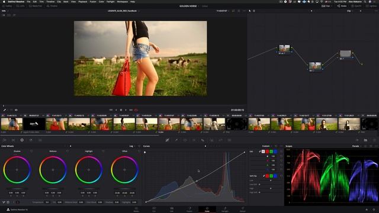
Task: Reset the Midtone color wheel
Action: pos(68,151)
